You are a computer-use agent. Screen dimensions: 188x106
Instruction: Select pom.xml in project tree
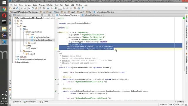click(x=23, y=57)
